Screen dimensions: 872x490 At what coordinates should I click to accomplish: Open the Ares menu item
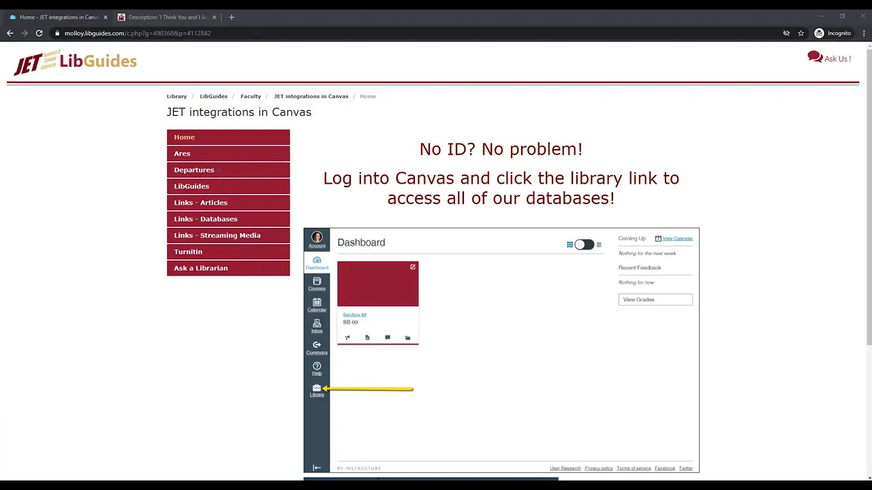point(228,153)
